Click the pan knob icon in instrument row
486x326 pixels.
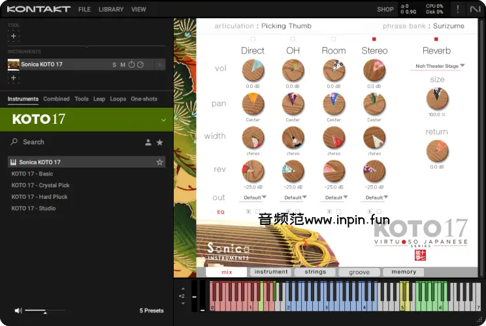click(140, 65)
